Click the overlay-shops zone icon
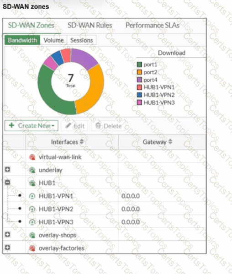Viewport: 232px width, 274px height. coord(32,235)
